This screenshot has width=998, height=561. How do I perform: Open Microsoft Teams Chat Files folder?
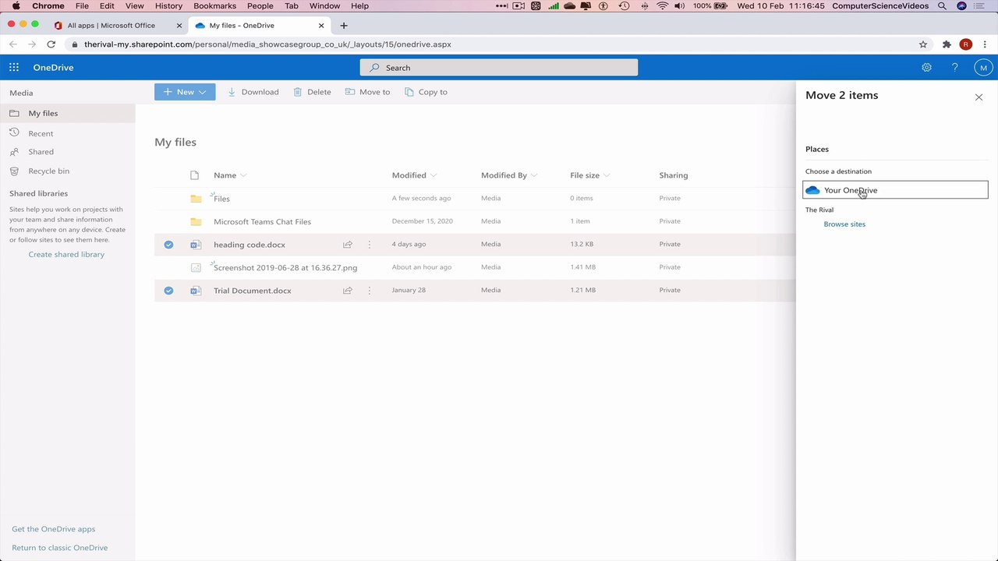click(x=262, y=221)
